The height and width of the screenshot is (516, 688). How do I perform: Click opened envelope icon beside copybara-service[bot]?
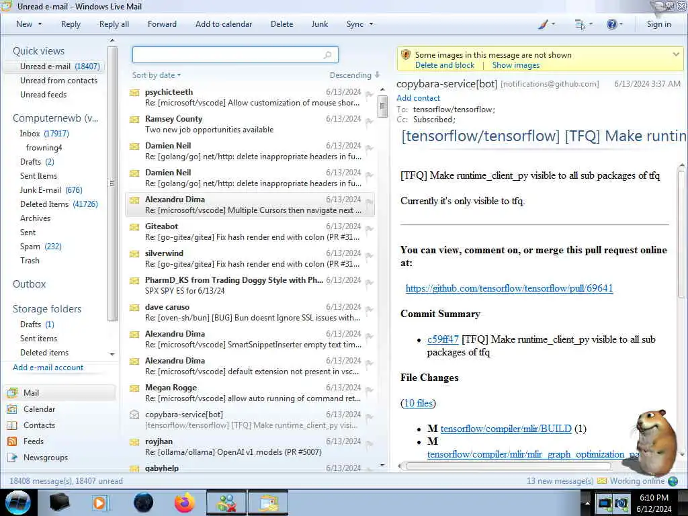tap(134, 415)
